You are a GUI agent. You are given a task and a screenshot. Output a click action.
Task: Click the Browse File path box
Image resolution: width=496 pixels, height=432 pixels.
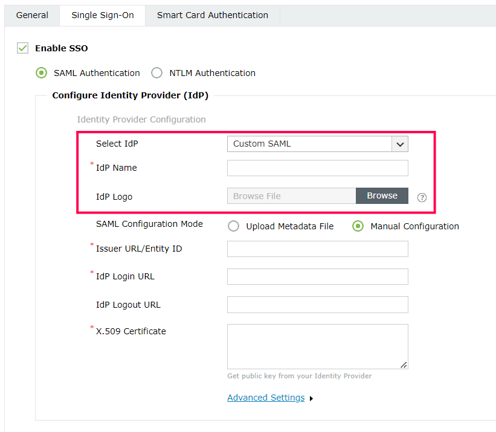[x=291, y=196]
